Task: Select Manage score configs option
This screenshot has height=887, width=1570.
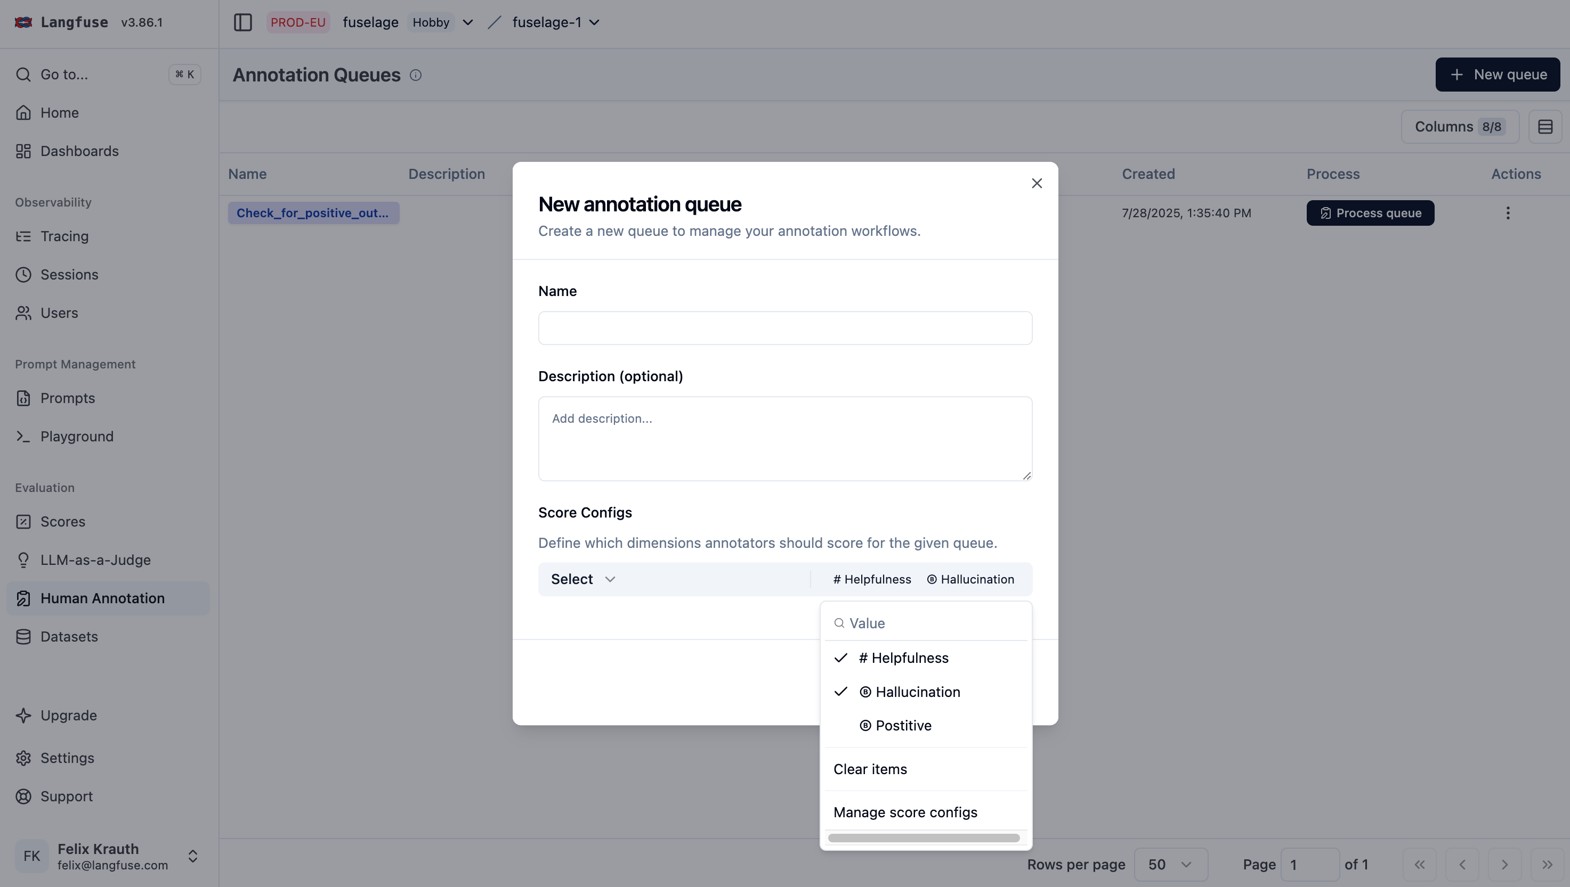Action: pos(905,812)
